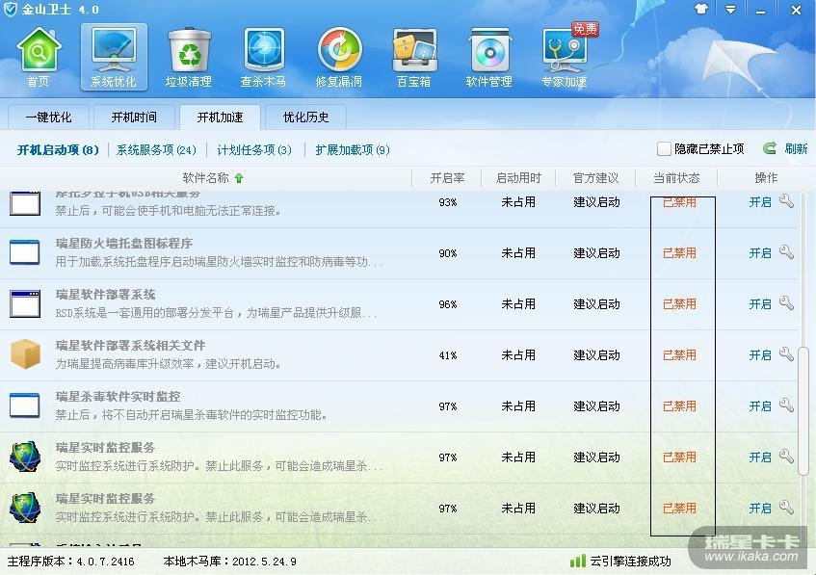
Task: Click 本地木马库 2012.5.24.9 status text
Action: (x=229, y=562)
